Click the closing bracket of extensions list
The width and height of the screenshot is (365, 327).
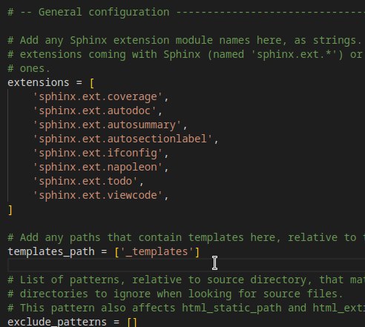click(10, 210)
